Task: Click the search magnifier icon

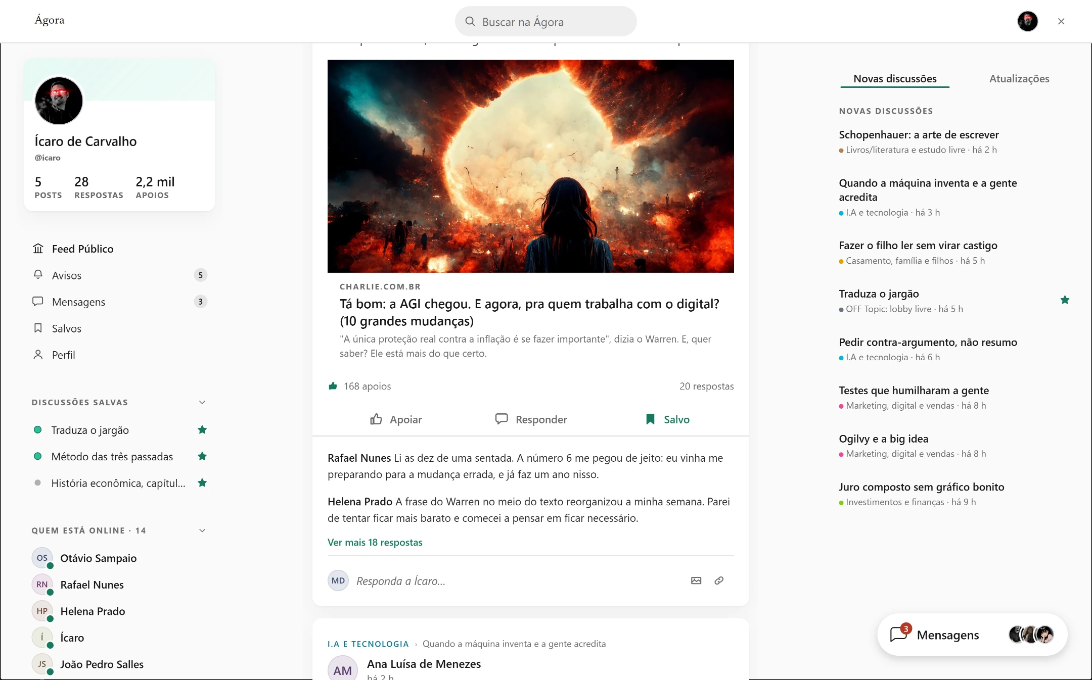Action: click(x=470, y=22)
